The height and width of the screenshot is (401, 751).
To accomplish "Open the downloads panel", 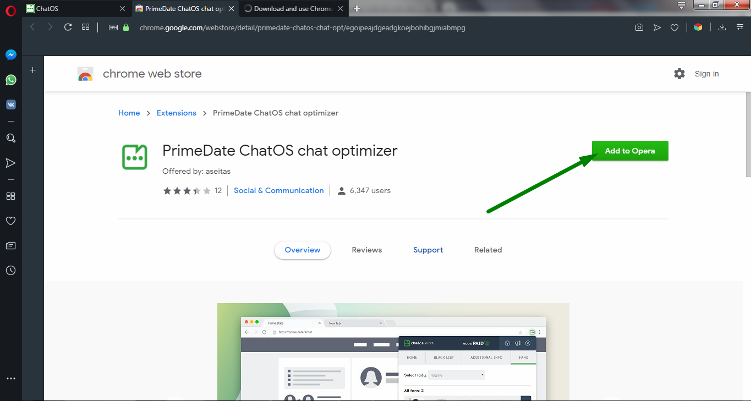I will [722, 28].
